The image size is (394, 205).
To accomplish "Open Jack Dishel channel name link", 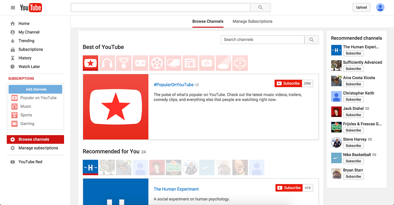I will [353, 109].
